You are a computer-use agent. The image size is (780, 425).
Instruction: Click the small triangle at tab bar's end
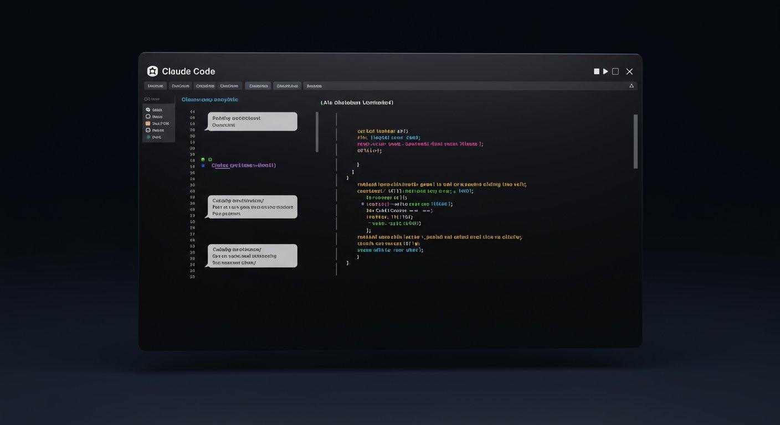632,86
